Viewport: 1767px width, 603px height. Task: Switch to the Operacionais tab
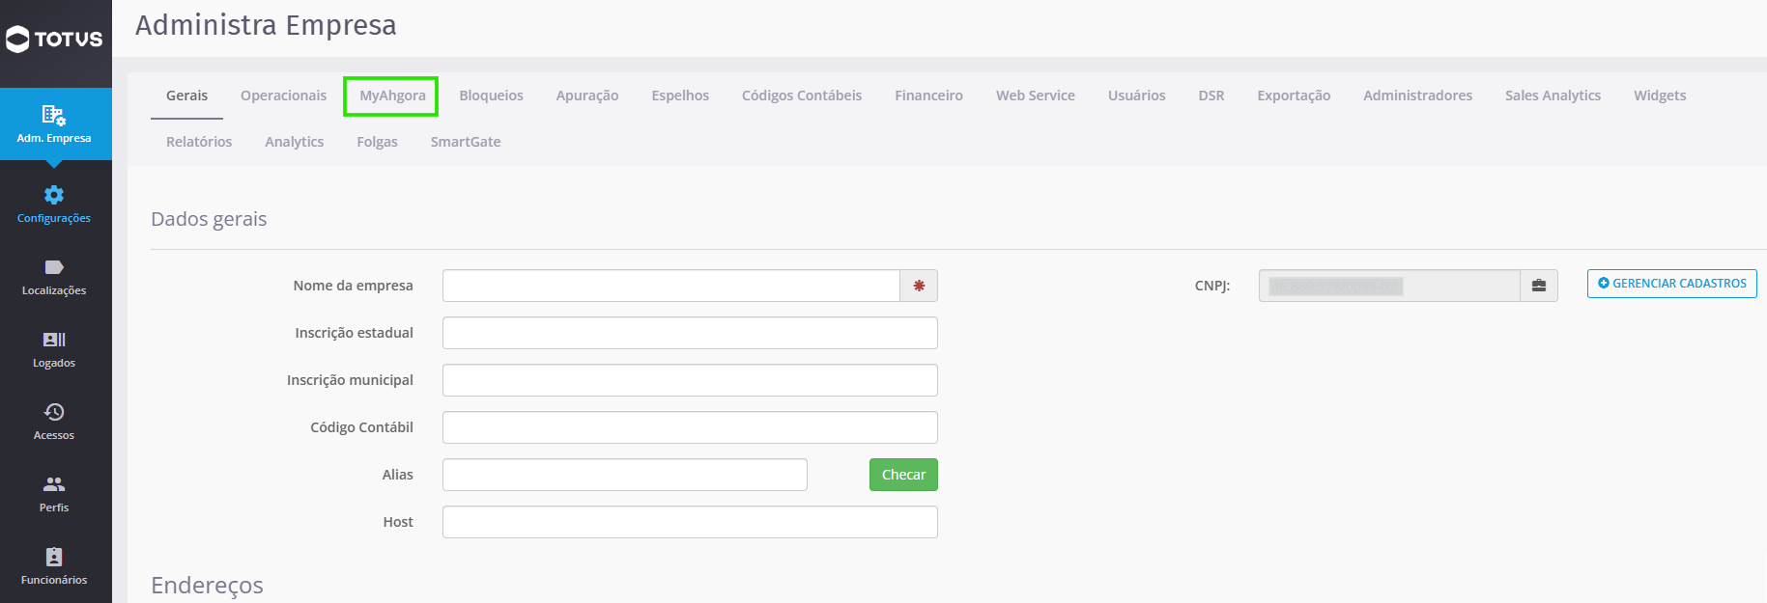click(x=283, y=96)
